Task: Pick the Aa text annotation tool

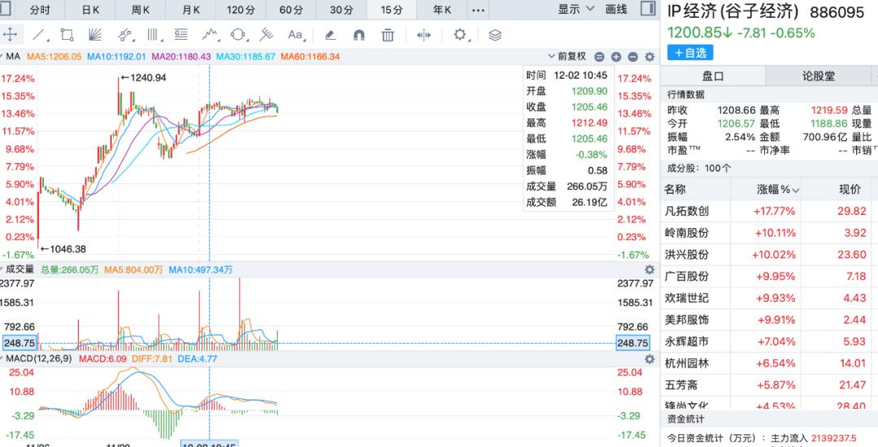Action: click(x=295, y=35)
